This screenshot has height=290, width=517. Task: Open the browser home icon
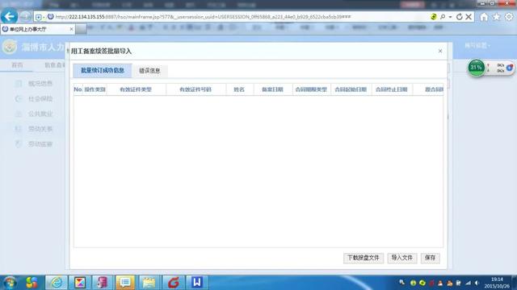point(484,17)
